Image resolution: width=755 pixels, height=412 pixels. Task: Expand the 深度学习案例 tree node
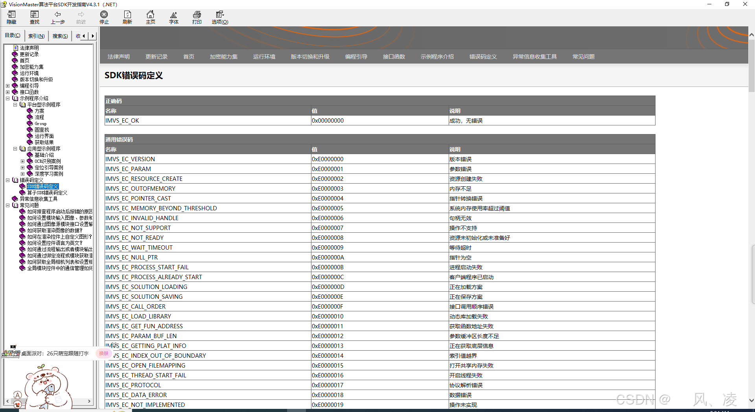pos(22,174)
